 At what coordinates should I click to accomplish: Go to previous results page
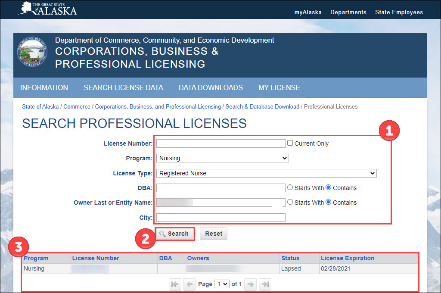189,284
